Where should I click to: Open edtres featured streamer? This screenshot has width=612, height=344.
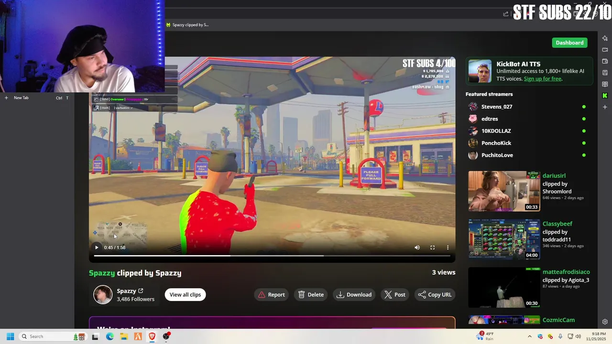[x=489, y=118]
